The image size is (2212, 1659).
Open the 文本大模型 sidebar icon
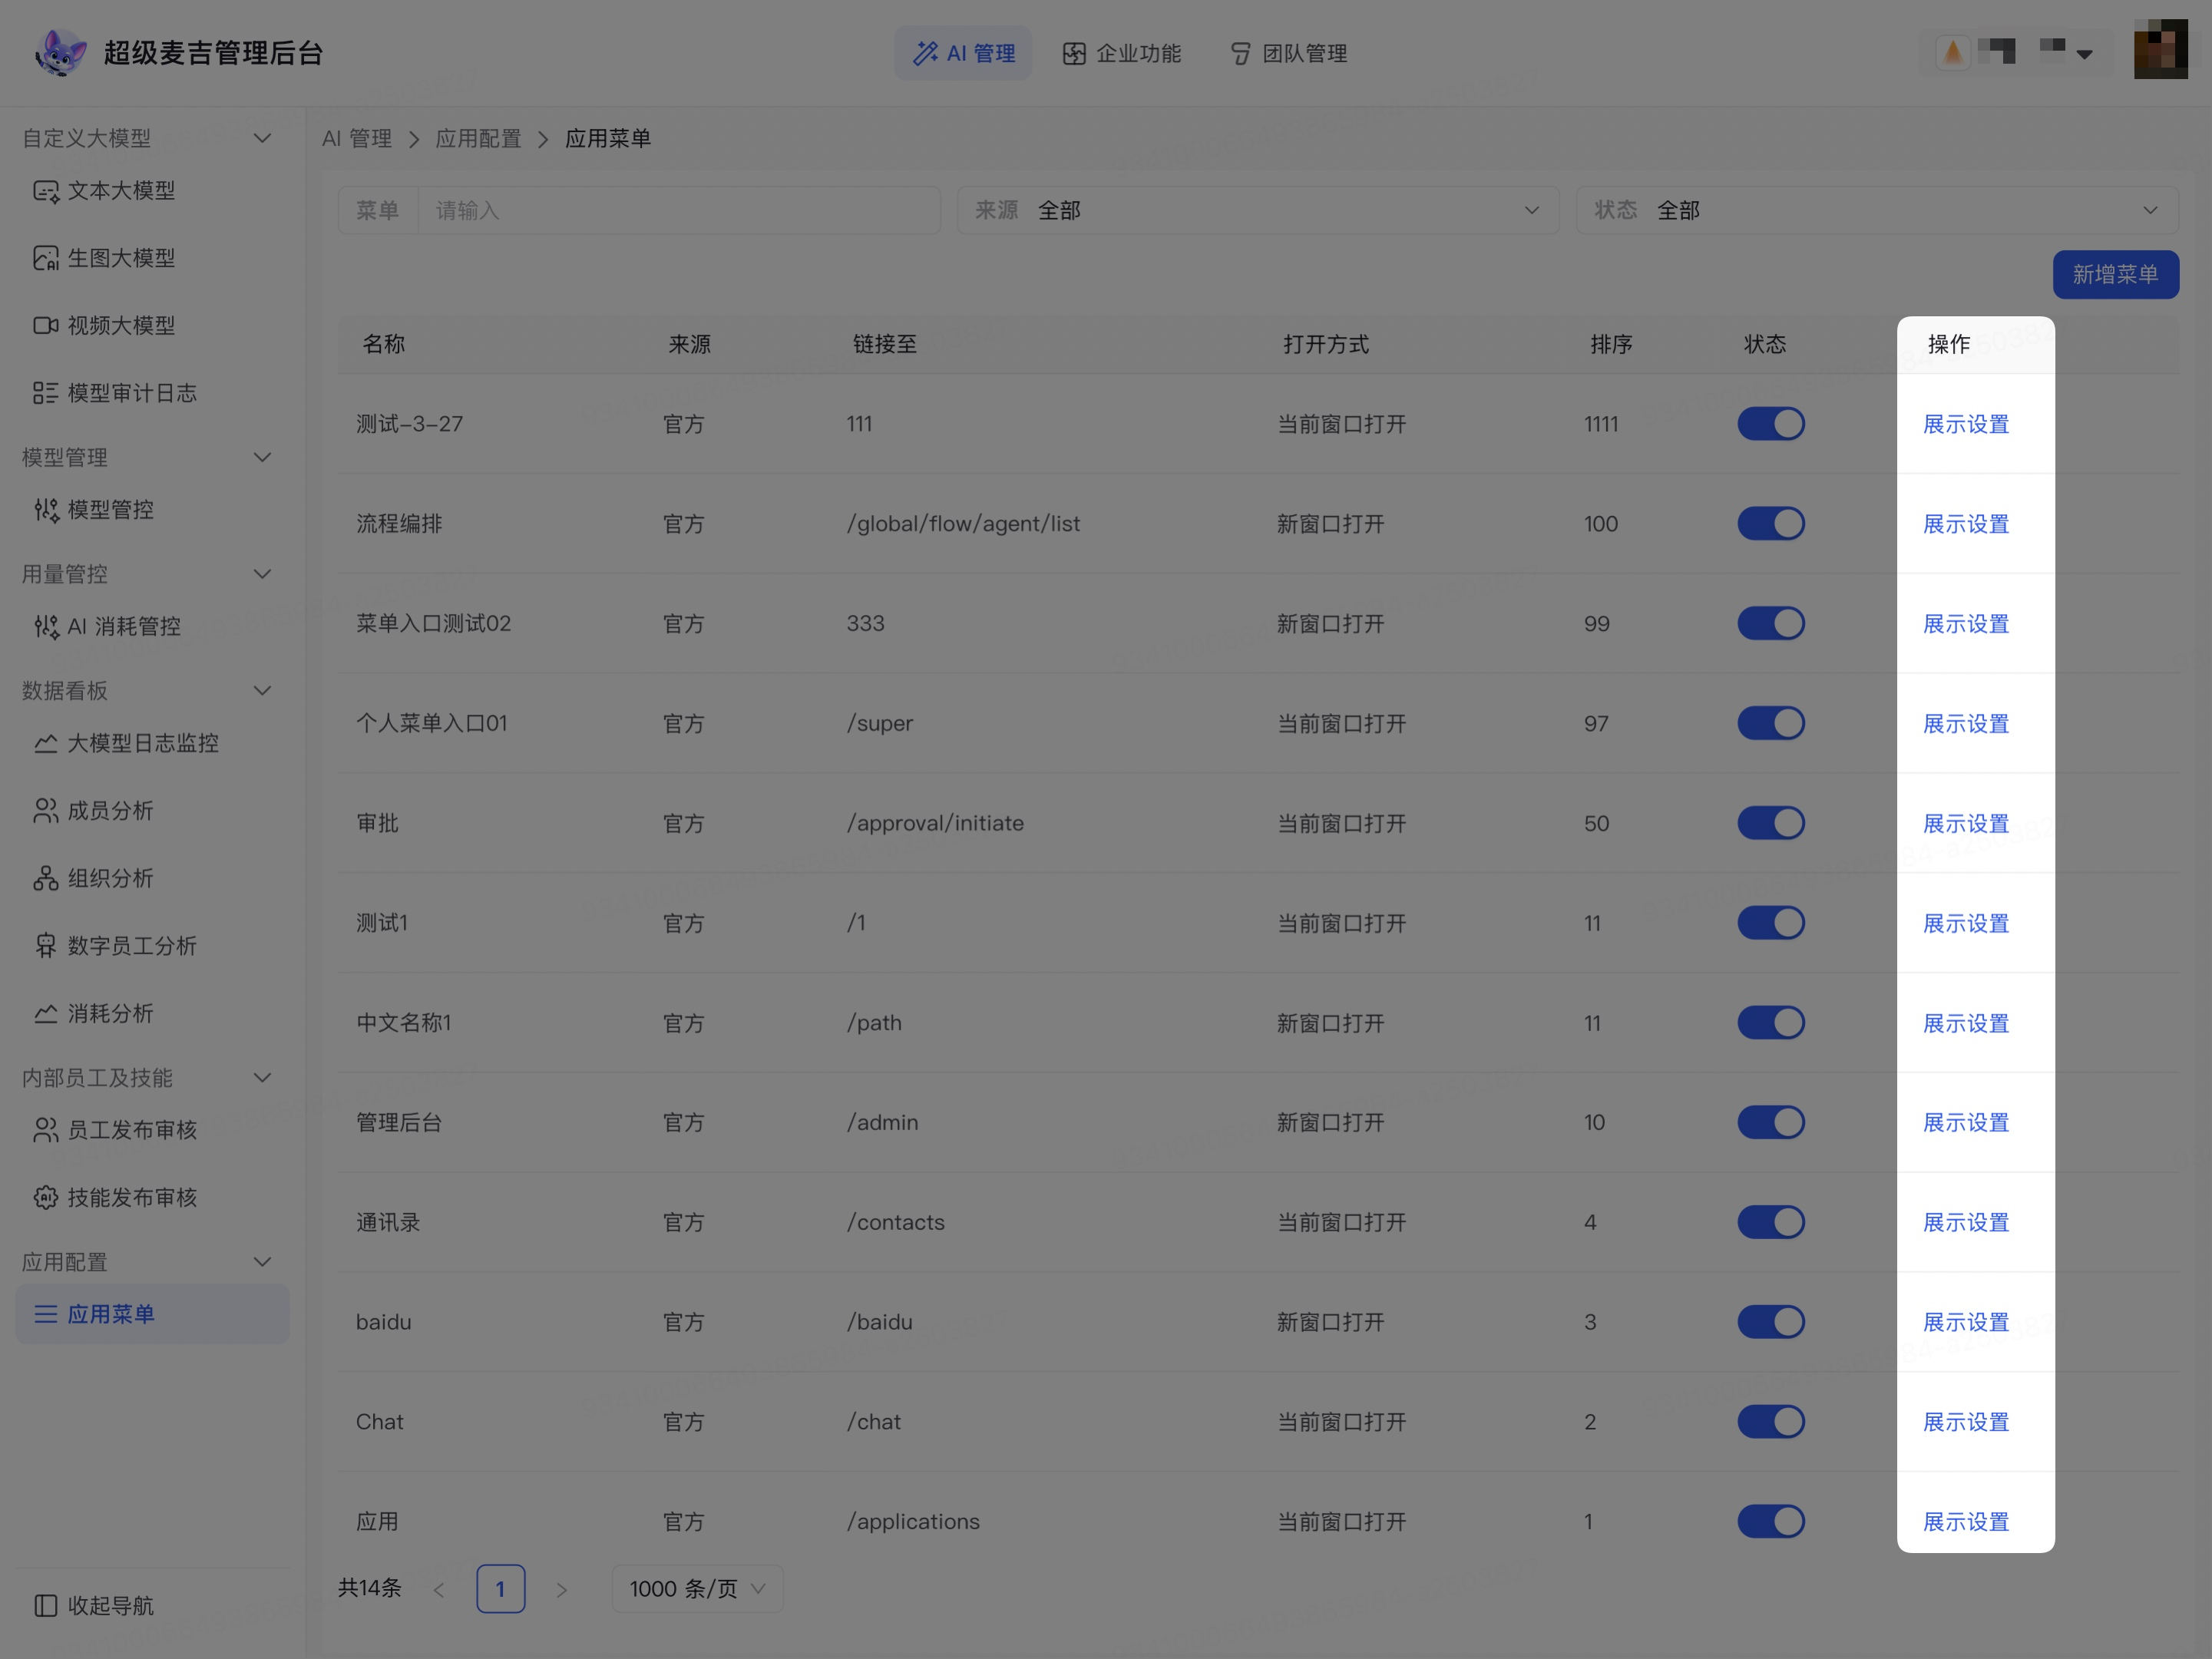46,191
